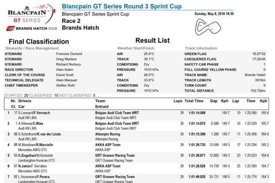Click the Result List heading
This screenshot has width=275, height=183.
click(152, 40)
